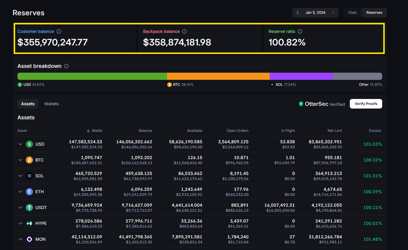Click the SOL asset icon
Screen dimensions: 408x250
(29, 176)
